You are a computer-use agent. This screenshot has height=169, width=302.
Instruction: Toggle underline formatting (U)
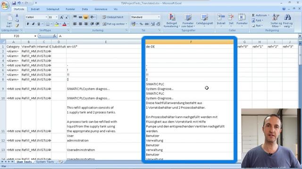coord(39,24)
